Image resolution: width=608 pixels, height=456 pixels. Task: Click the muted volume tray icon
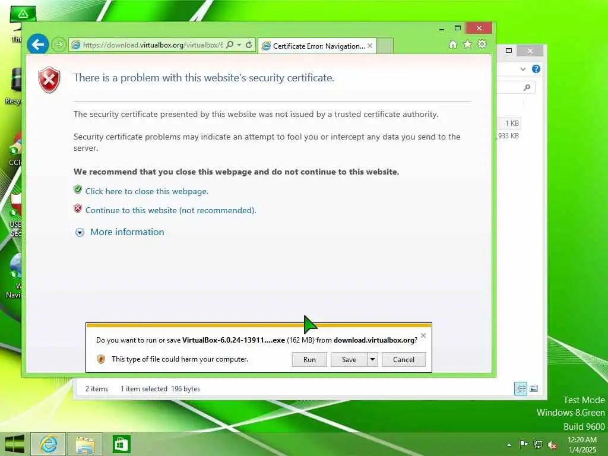pos(552,445)
